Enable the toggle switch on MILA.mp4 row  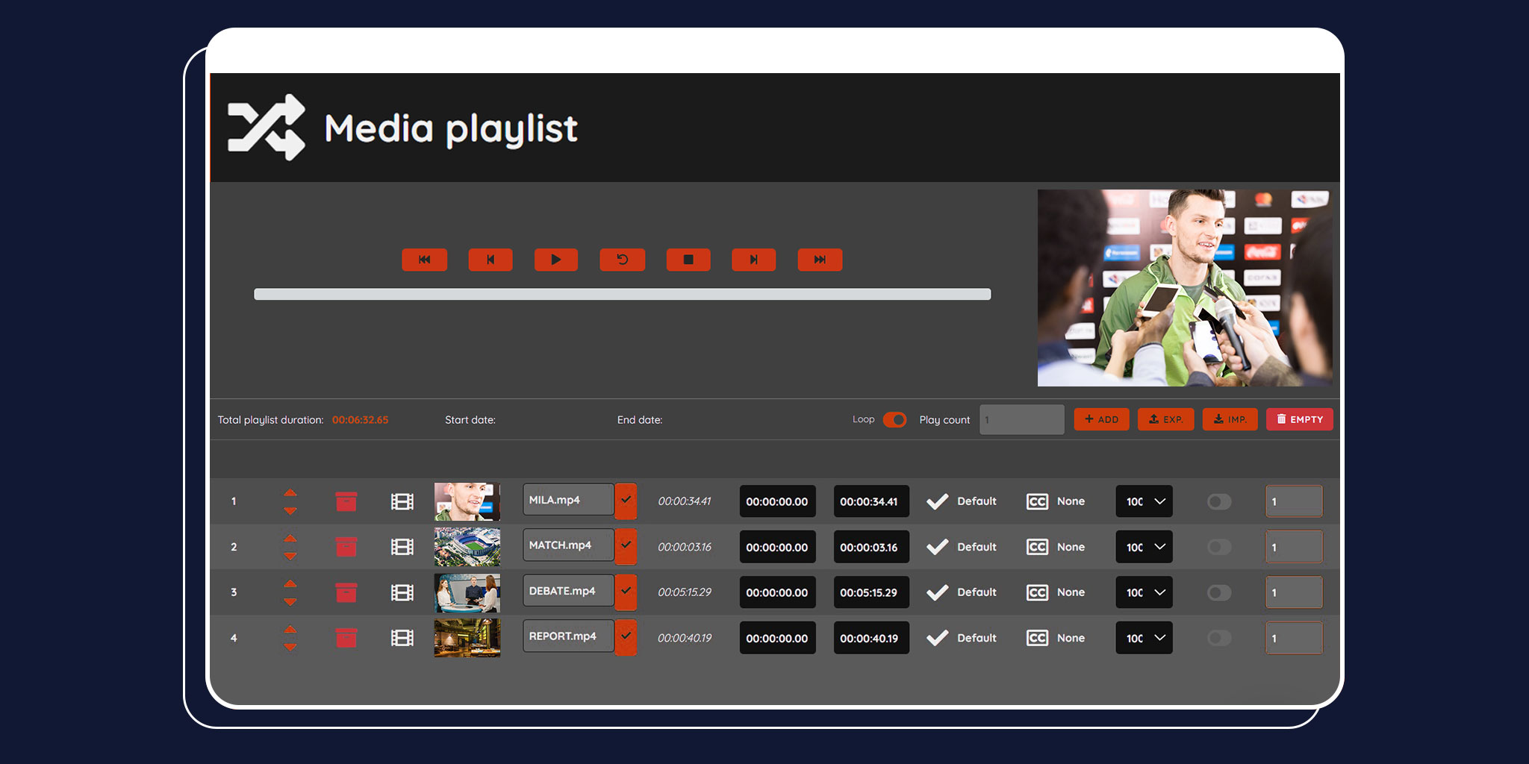[x=1218, y=502]
